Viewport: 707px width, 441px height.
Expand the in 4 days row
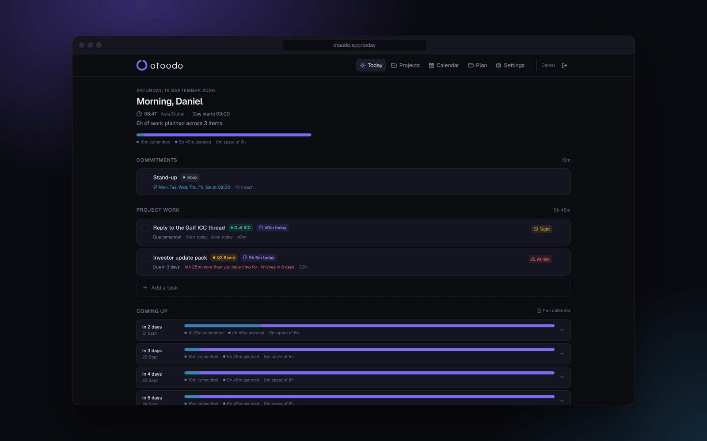[x=562, y=377]
